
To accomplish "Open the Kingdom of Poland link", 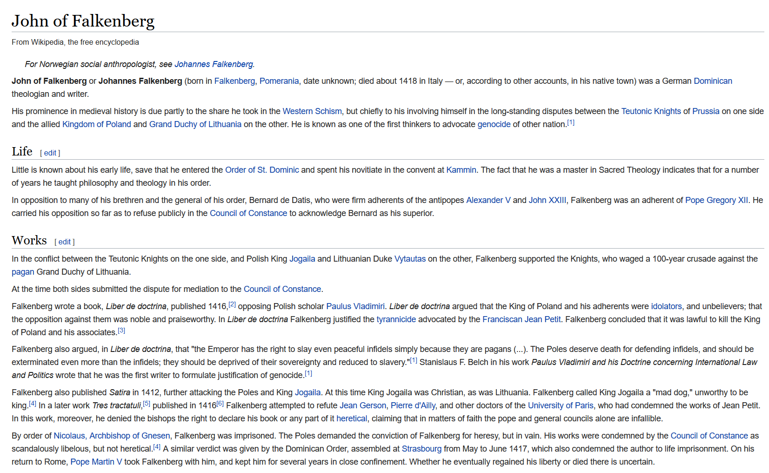I will click(x=97, y=124).
